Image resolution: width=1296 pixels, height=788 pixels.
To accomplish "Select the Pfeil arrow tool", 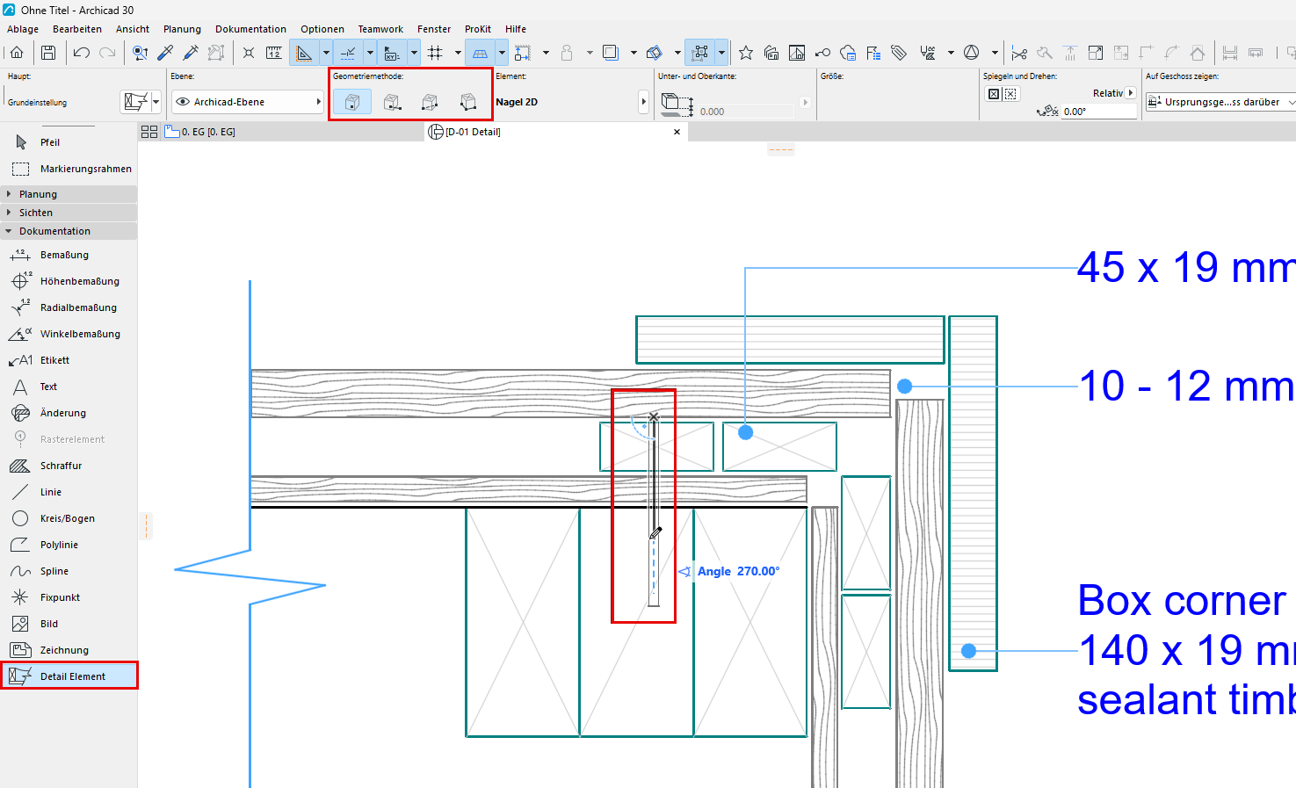I will [69, 142].
